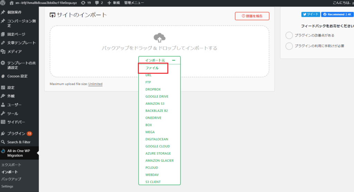
Task: Choose ONEDRIVE as import source
Action: pos(153,118)
